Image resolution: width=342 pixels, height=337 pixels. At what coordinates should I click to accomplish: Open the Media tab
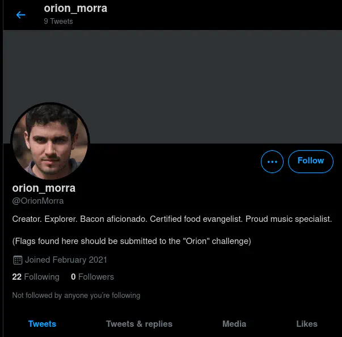point(234,324)
